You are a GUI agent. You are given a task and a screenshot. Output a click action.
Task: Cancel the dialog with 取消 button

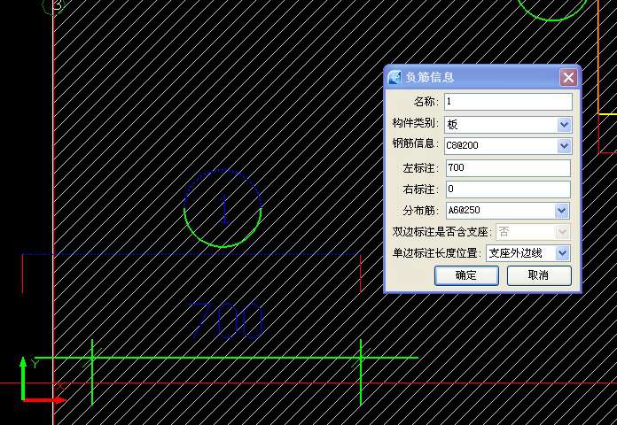point(539,275)
